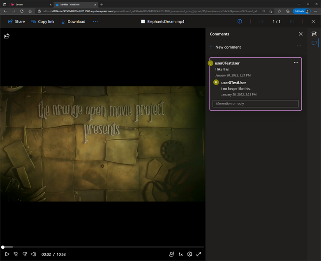Add a New comment
Viewport: 321px width, 261px height.
click(x=225, y=47)
